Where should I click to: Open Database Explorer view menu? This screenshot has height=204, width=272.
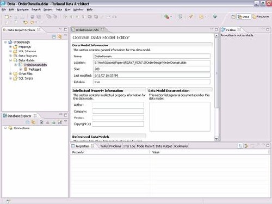65,121
